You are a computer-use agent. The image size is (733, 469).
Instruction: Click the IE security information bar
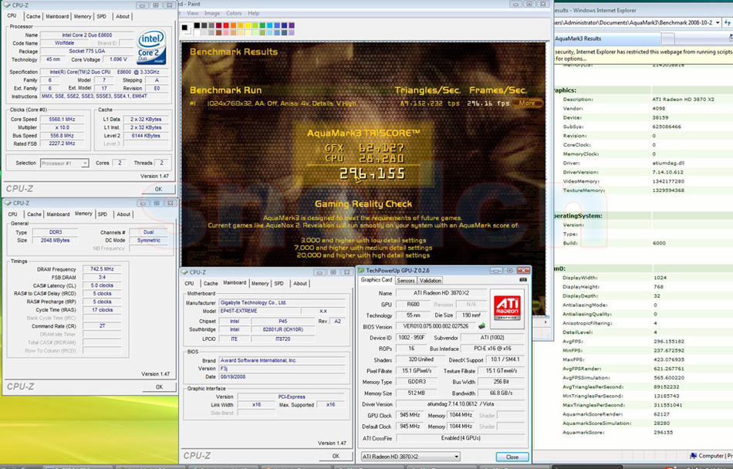pos(643,55)
